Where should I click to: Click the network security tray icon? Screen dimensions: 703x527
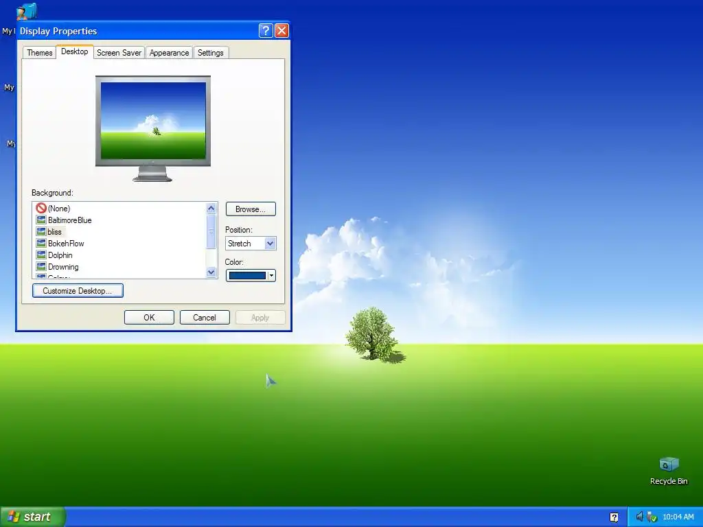point(652,517)
